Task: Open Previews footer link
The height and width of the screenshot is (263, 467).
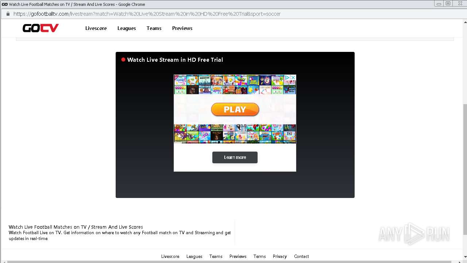Action: pos(238,256)
